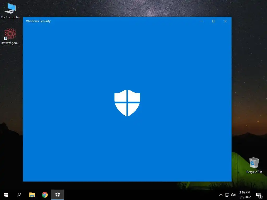The width and height of the screenshot is (267, 200).
Task: Open the Windows Start menu
Action: pos(6,195)
